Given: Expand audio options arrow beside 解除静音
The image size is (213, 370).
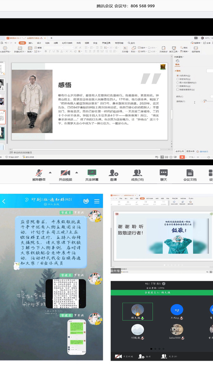Looking at the screenshot, I should [x=50, y=173].
